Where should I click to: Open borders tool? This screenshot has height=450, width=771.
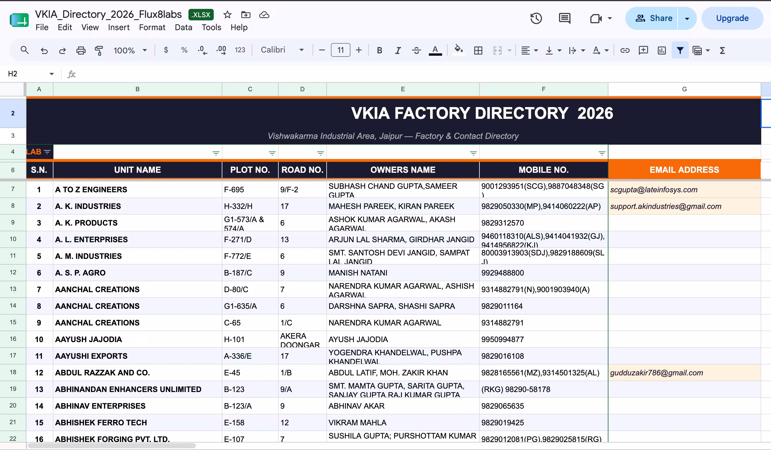coord(478,51)
